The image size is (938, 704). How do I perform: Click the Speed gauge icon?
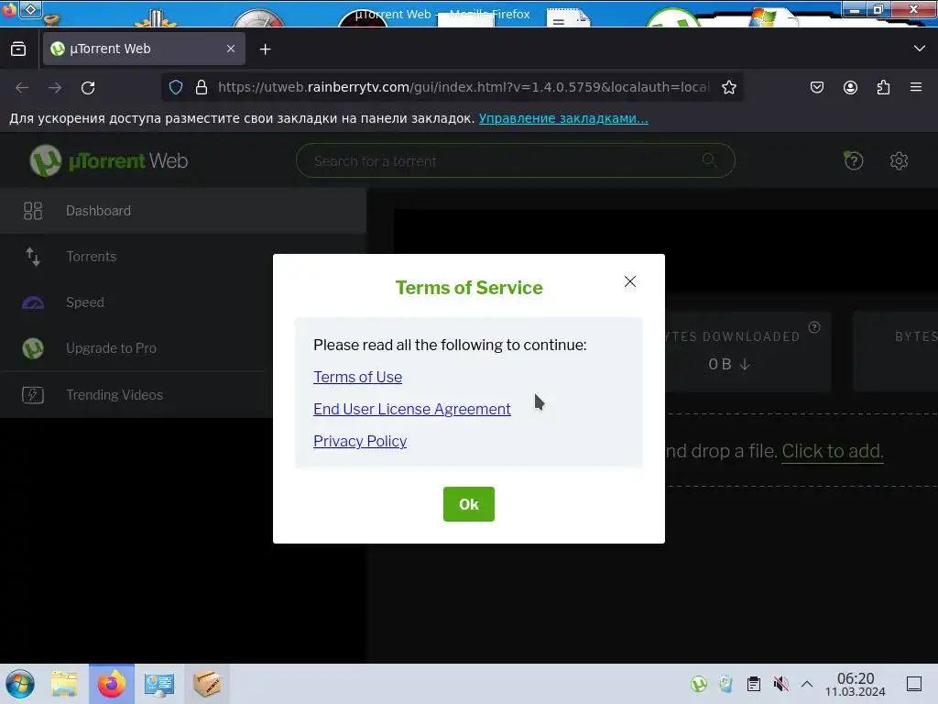tap(33, 302)
